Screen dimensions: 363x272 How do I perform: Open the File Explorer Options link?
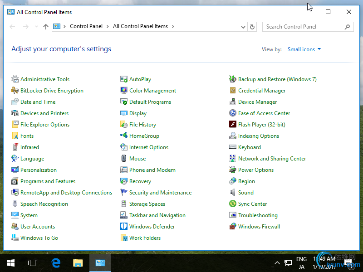tap(45, 125)
